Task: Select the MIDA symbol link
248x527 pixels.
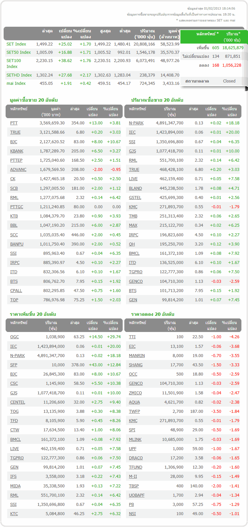Action: click(15, 486)
